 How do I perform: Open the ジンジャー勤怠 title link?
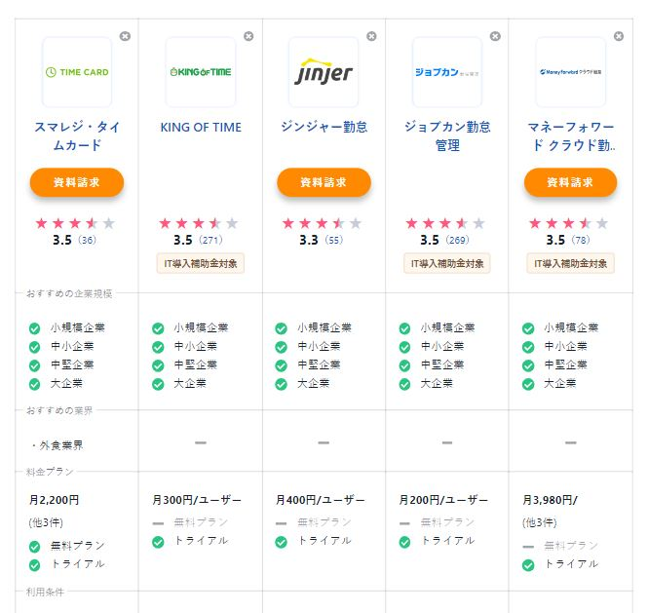[324, 128]
